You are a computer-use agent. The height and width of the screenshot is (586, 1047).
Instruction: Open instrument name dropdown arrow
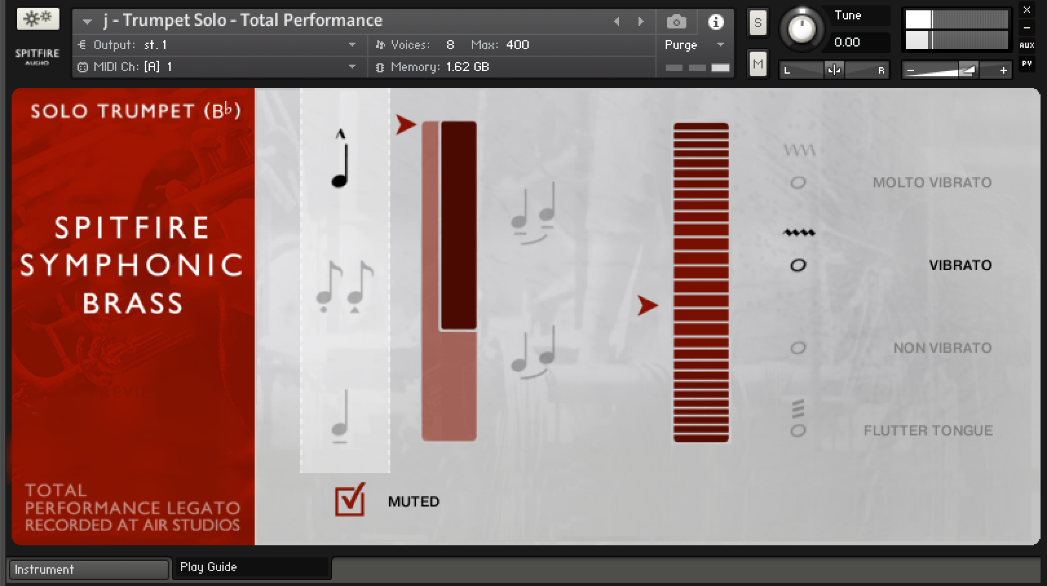[x=87, y=21]
